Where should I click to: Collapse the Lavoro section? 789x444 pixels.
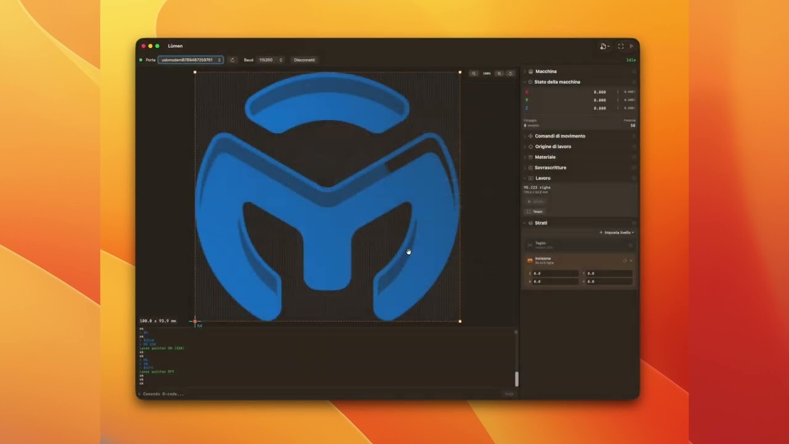[x=525, y=178]
